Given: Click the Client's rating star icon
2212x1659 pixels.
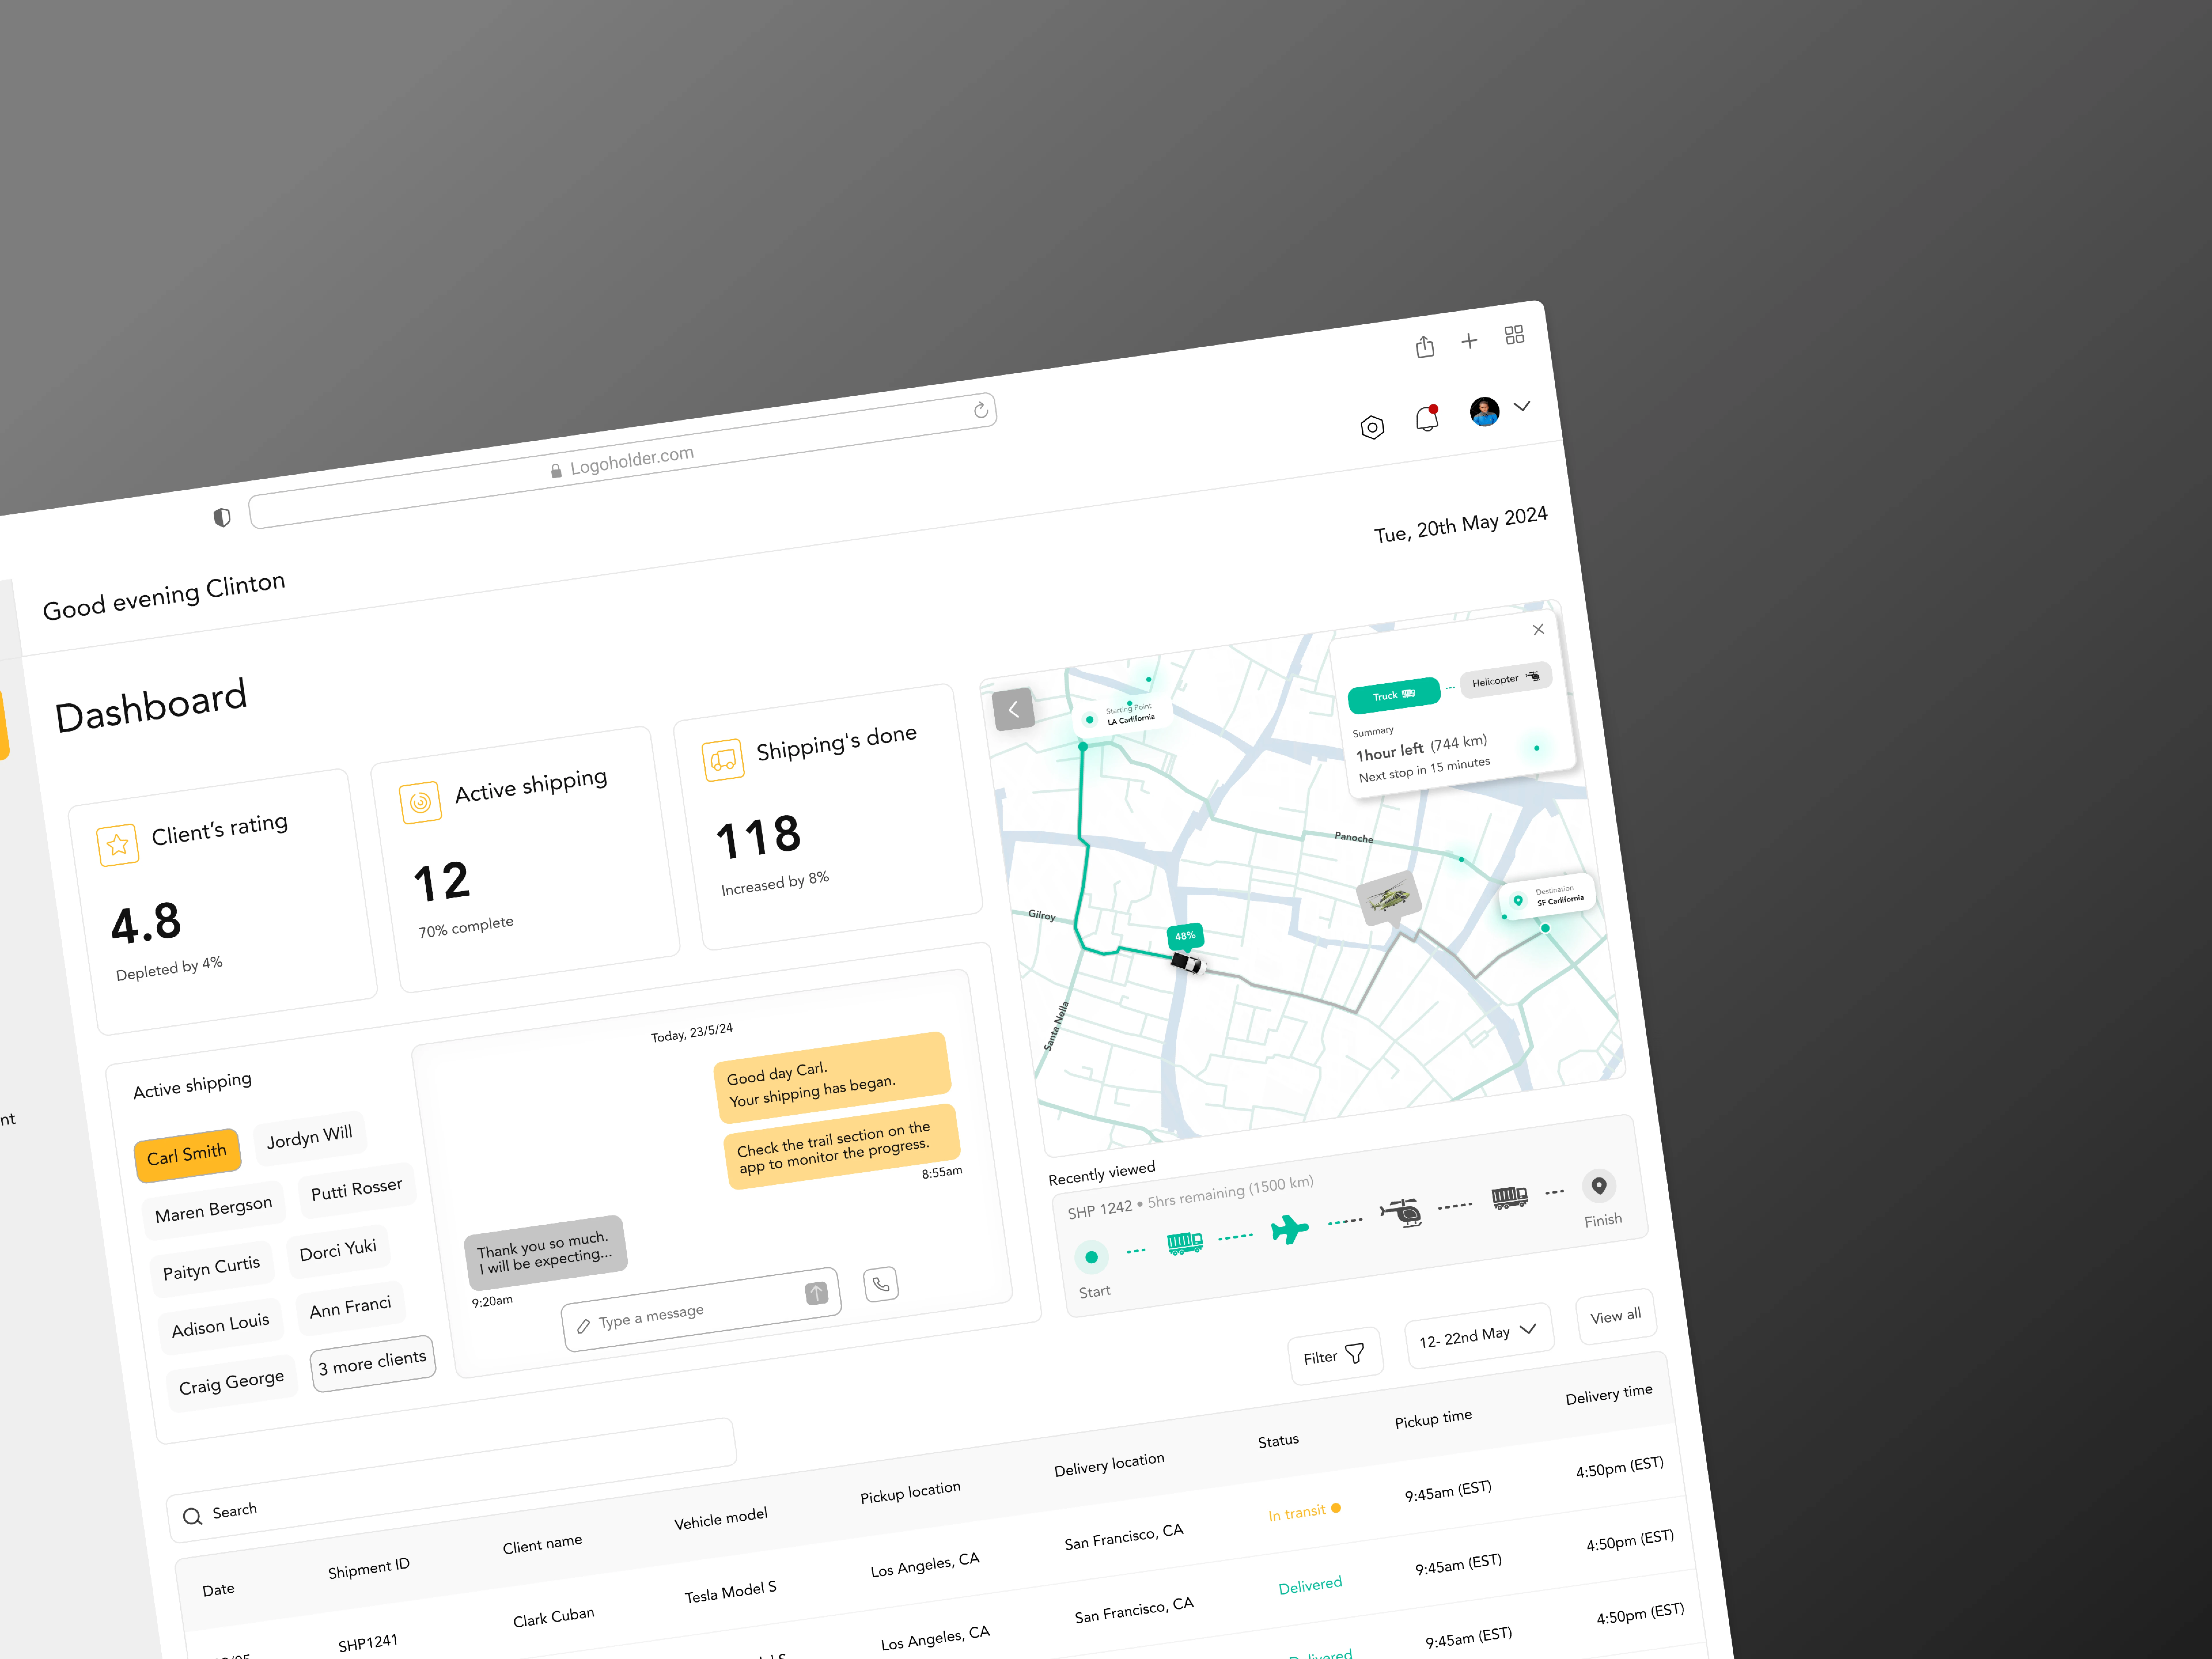Looking at the screenshot, I should [x=118, y=845].
